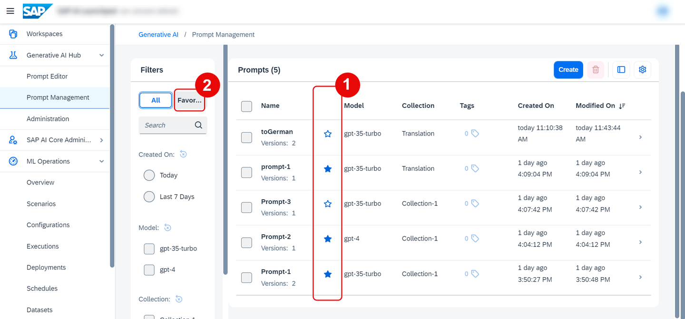
Task: Click toGerman tag count 0
Action: tap(467, 134)
